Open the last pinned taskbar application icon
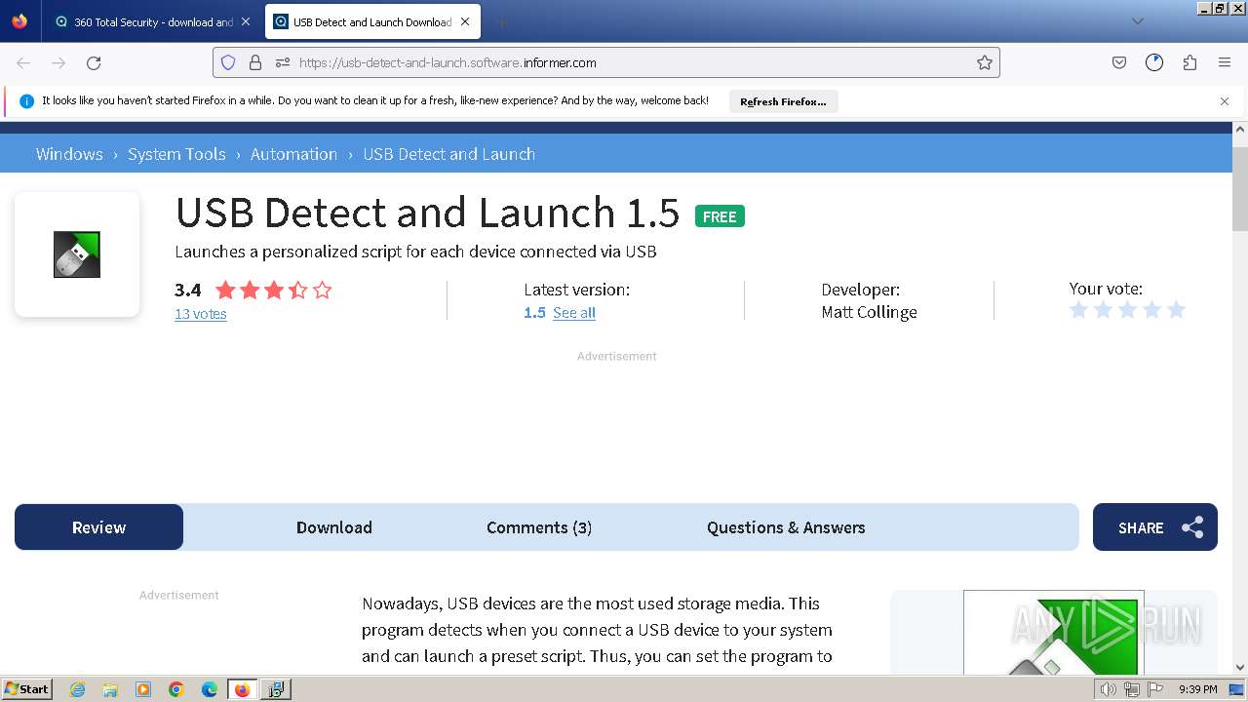This screenshot has width=1248, height=702. [276, 689]
